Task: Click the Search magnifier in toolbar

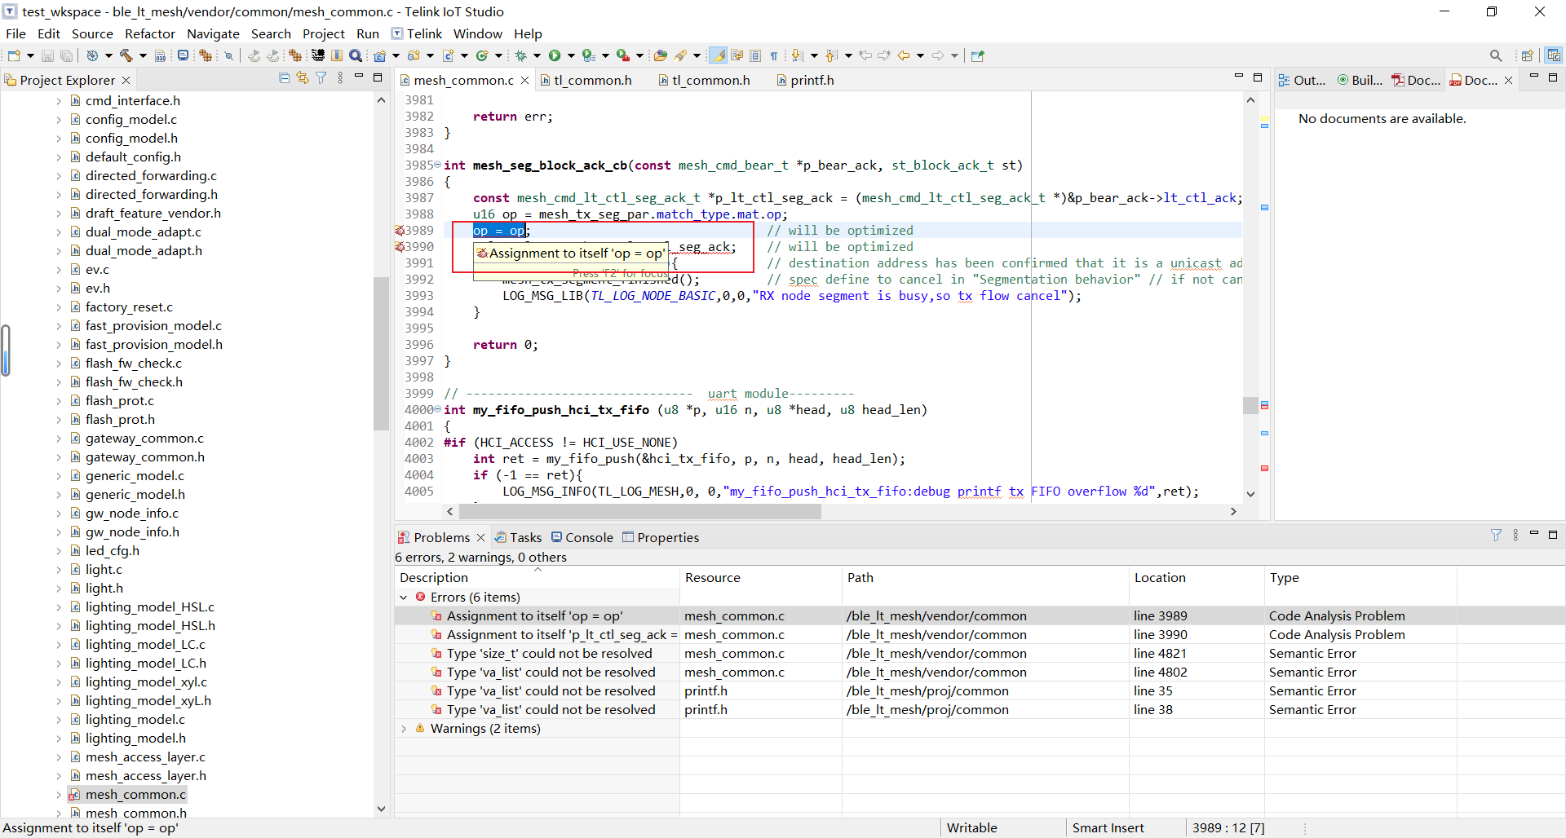Action: [356, 55]
